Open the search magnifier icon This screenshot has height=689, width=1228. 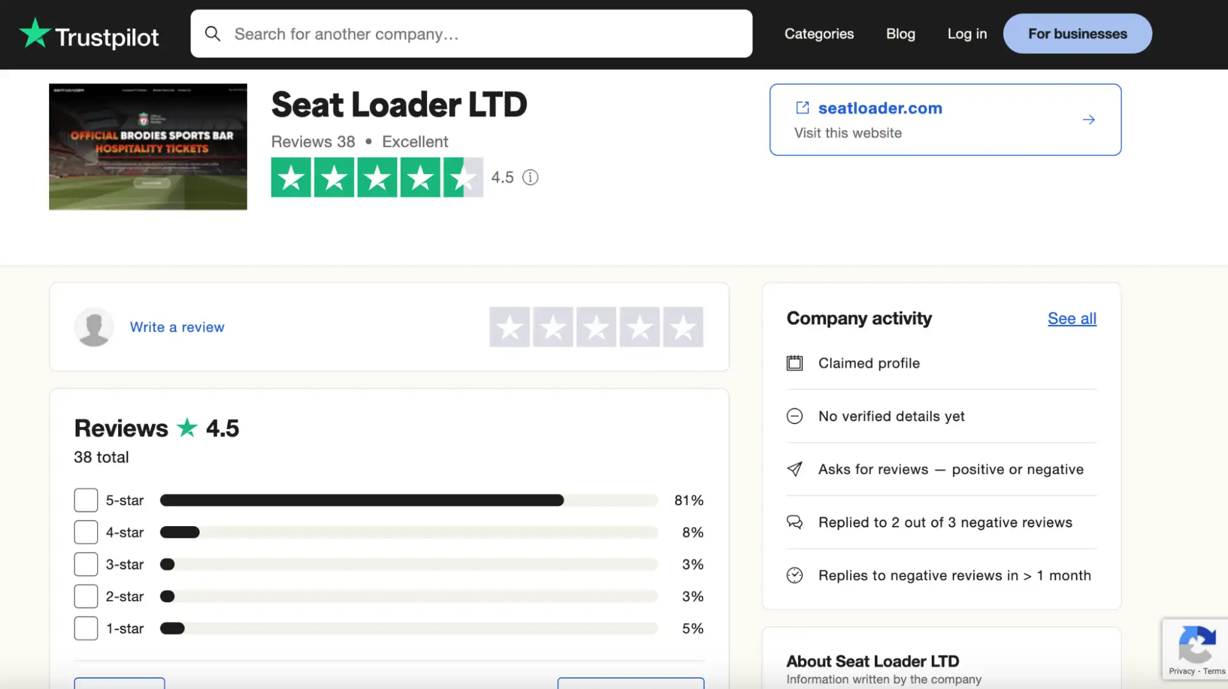coord(213,34)
